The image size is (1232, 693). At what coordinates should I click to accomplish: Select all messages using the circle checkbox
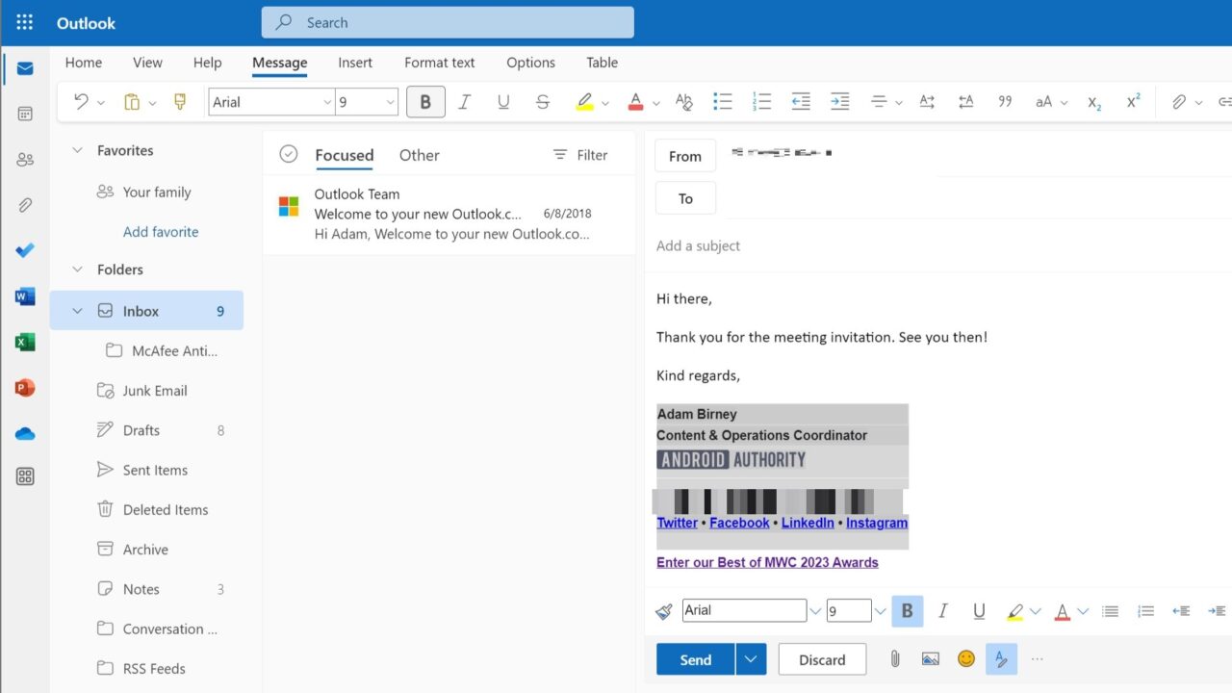288,154
